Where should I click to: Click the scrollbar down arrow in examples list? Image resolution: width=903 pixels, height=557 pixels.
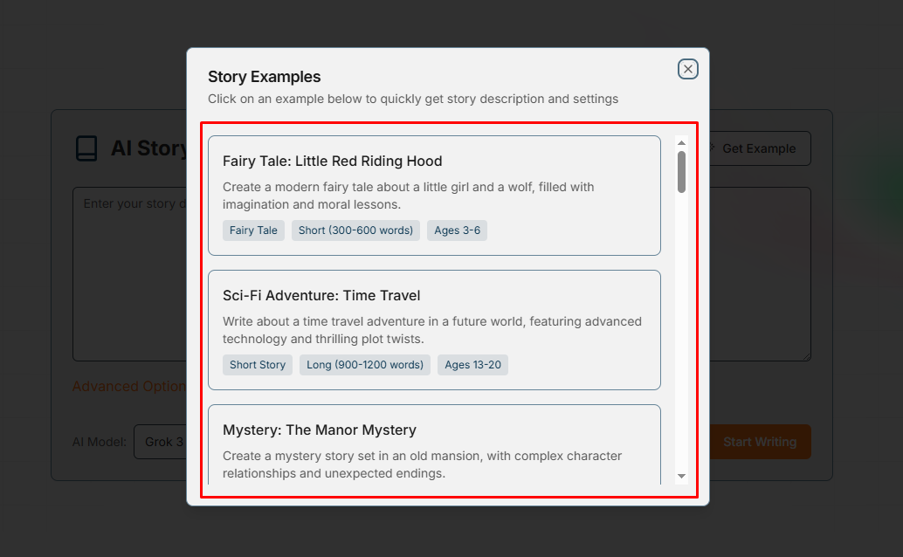(x=681, y=477)
